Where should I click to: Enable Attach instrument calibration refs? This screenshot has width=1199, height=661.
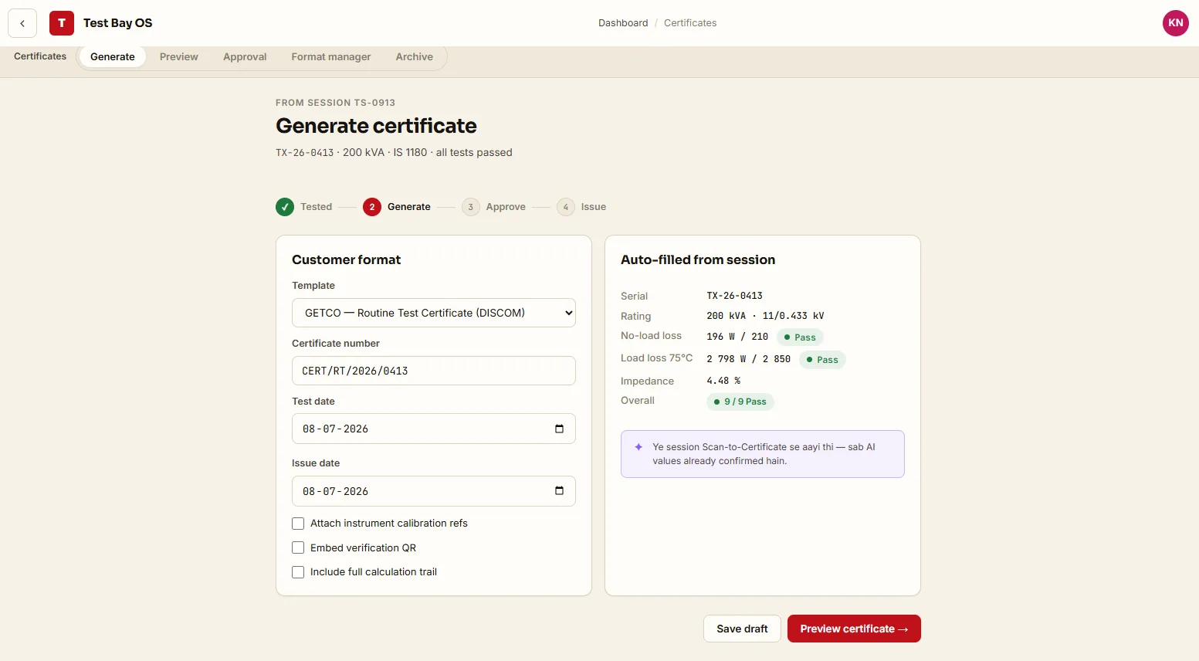[298, 524]
